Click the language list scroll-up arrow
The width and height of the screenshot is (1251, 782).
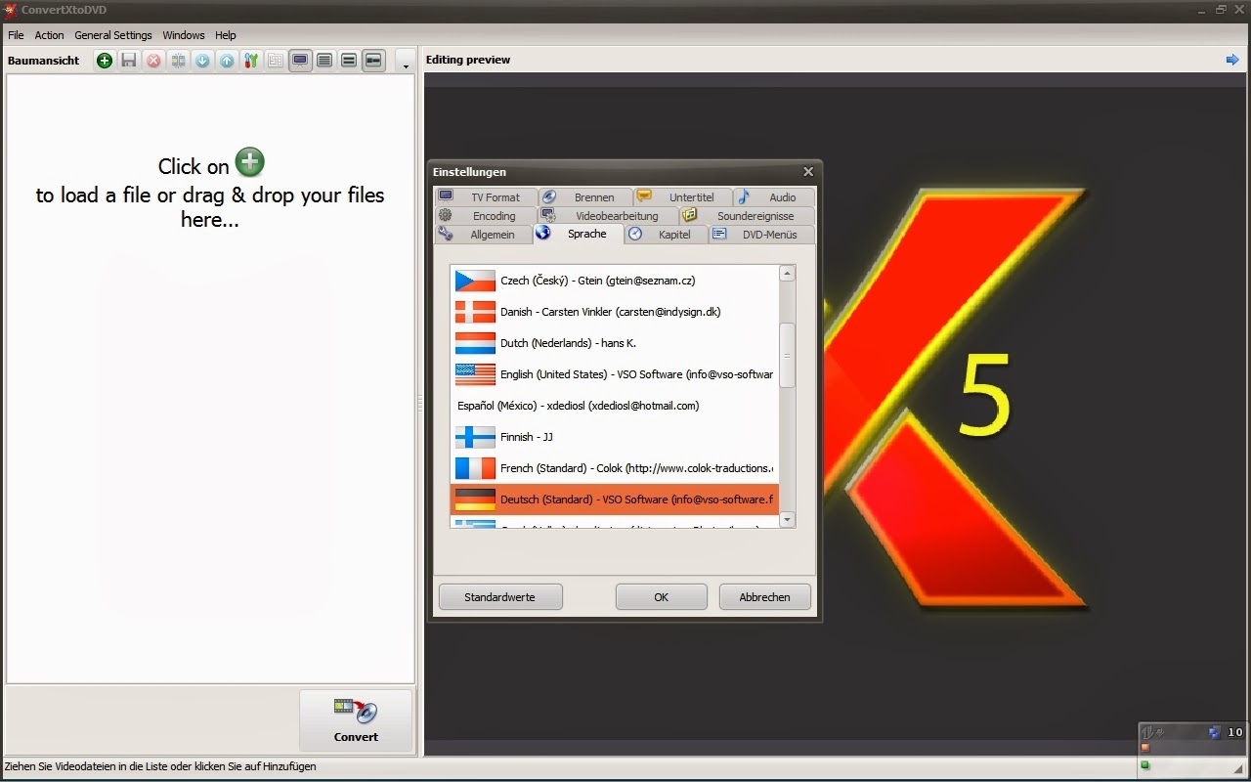787,274
